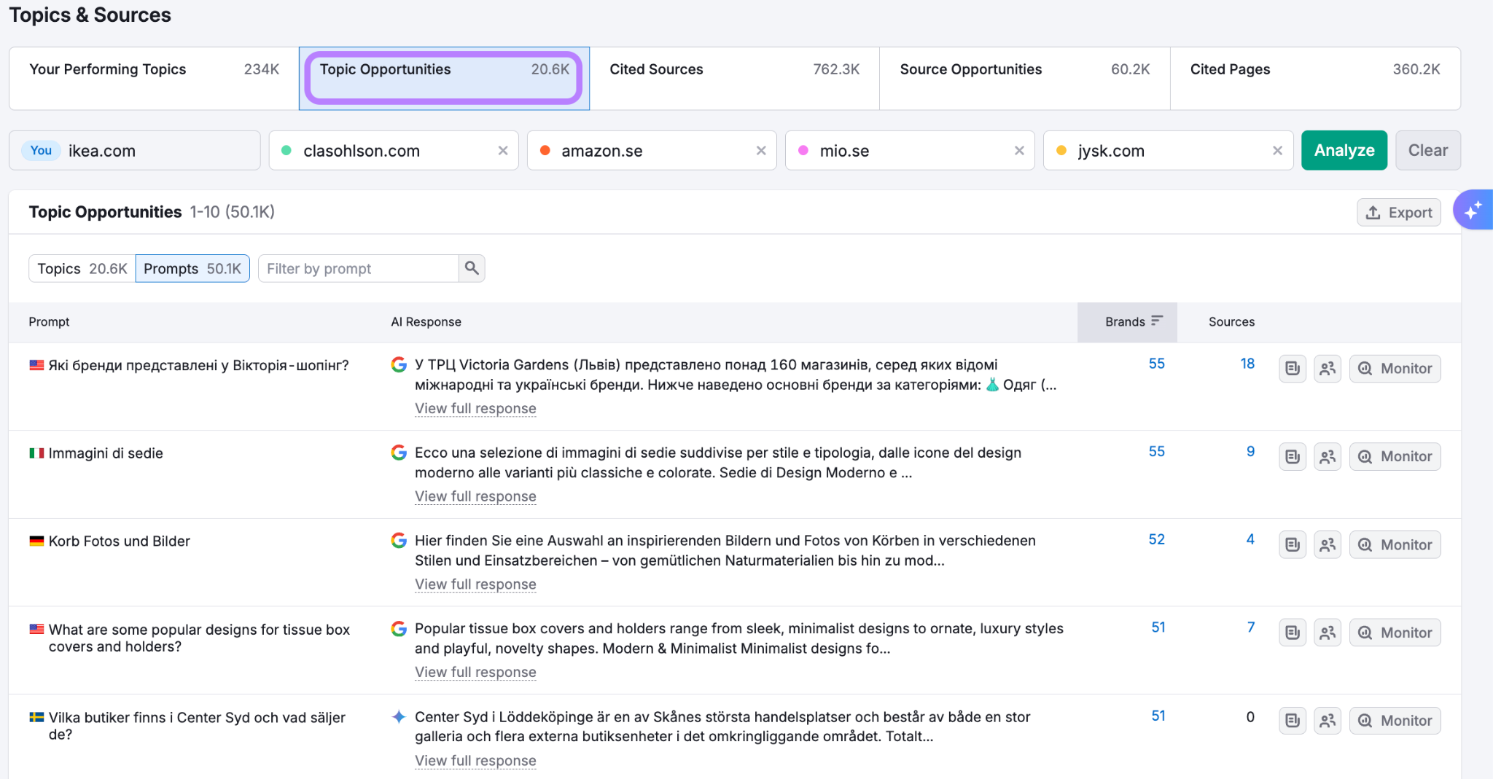Open Your Performing Topics tab
This screenshot has width=1493, height=779.
(154, 79)
